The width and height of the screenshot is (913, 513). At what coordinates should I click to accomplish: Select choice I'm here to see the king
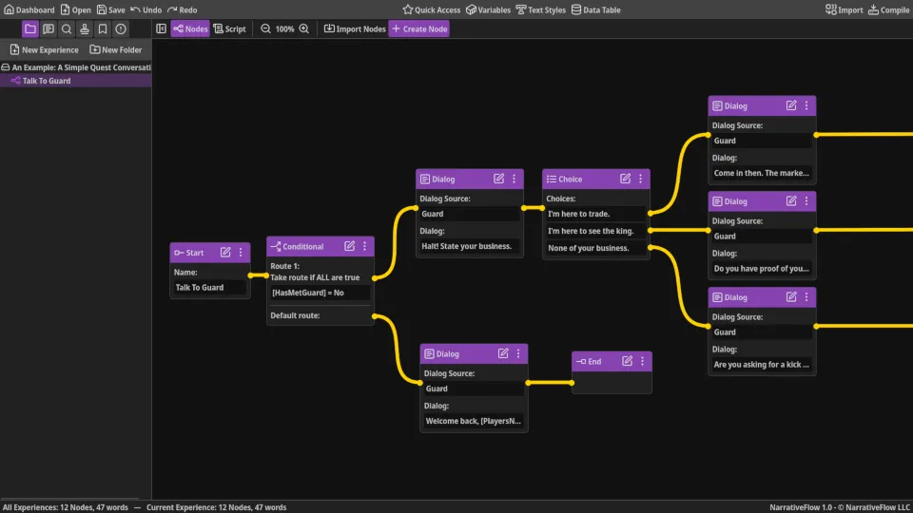pyautogui.click(x=595, y=231)
